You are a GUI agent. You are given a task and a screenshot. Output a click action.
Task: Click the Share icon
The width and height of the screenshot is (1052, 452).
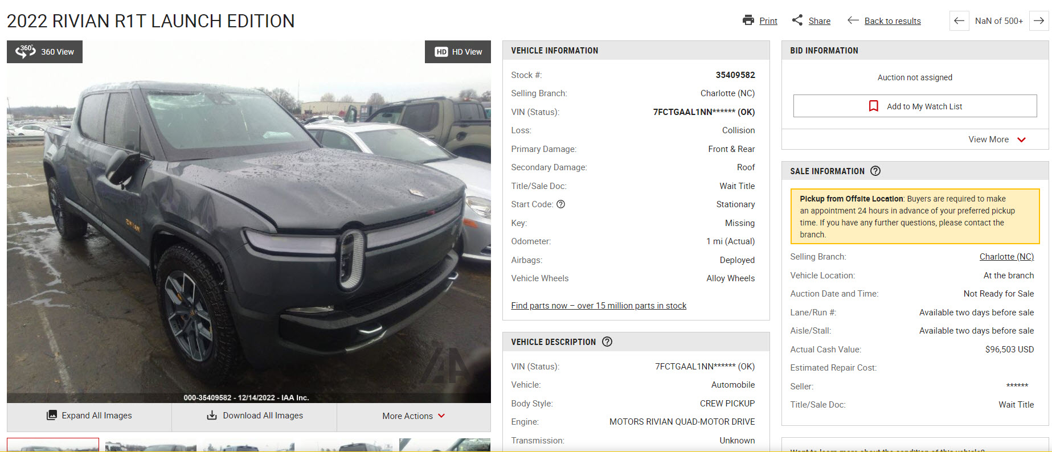[797, 20]
